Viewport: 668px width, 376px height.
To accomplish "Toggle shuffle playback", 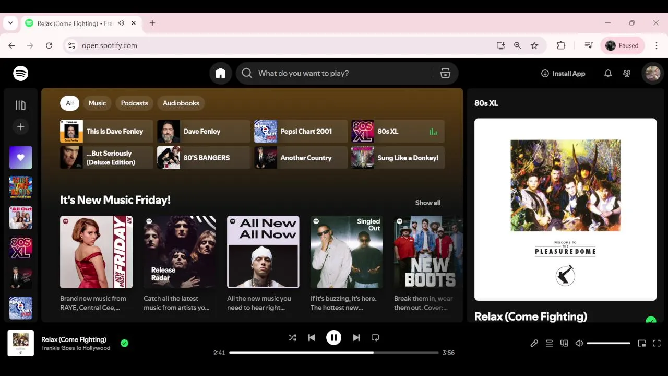I will pyautogui.click(x=293, y=338).
